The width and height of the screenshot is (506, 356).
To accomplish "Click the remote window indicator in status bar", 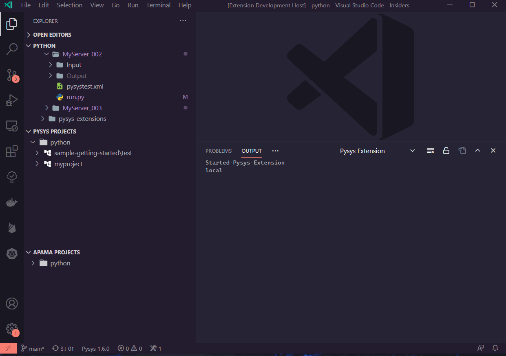I will [x=8, y=348].
